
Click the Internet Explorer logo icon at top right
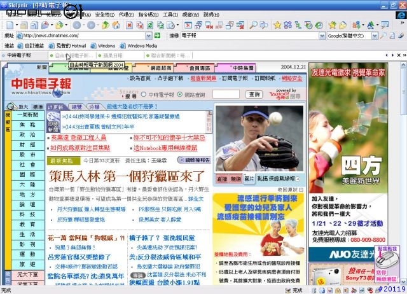[x=401, y=15]
